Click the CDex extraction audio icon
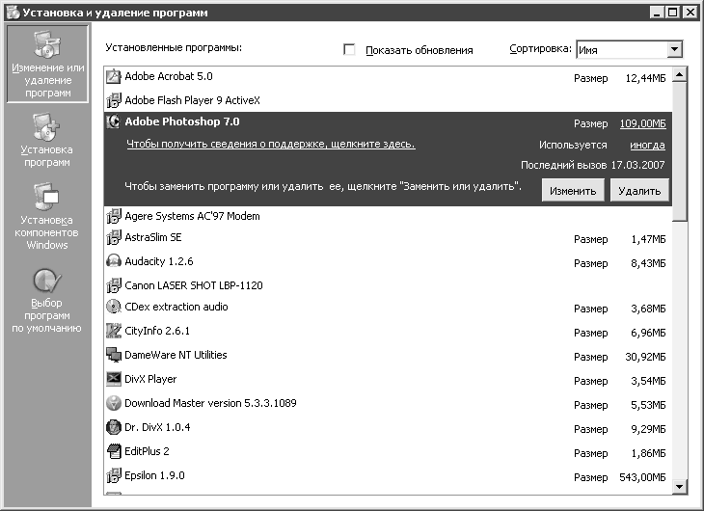This screenshot has height=511, width=704. tap(114, 307)
